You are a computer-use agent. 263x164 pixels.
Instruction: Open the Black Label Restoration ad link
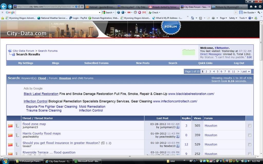(x=41, y=94)
